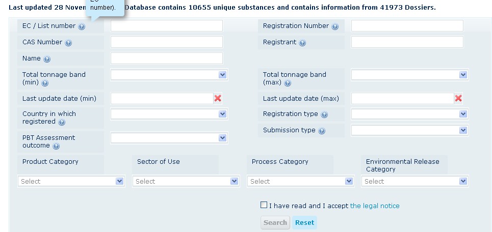The image size is (492, 232).
Task: Focus the Registrant input field
Action: pyautogui.click(x=407, y=42)
